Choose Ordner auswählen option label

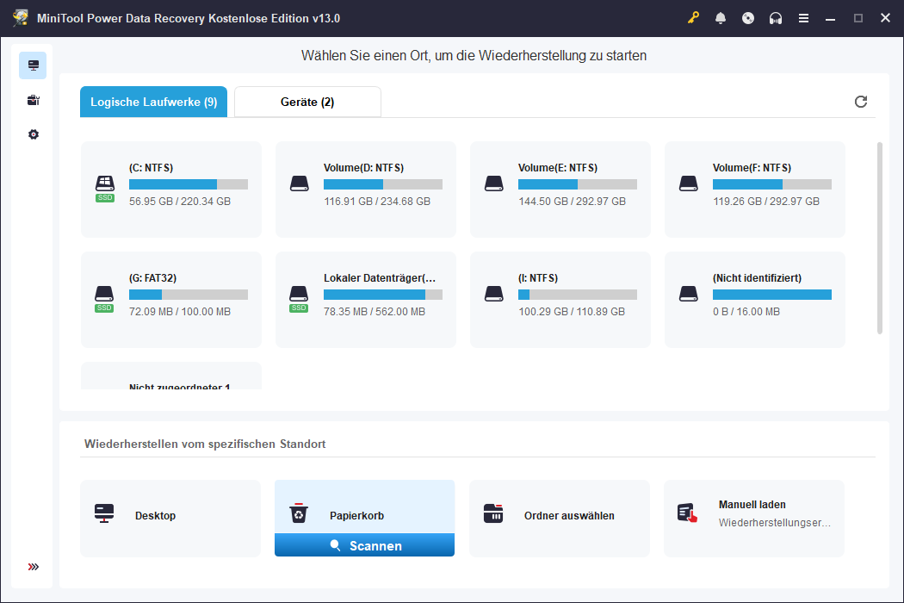click(569, 515)
